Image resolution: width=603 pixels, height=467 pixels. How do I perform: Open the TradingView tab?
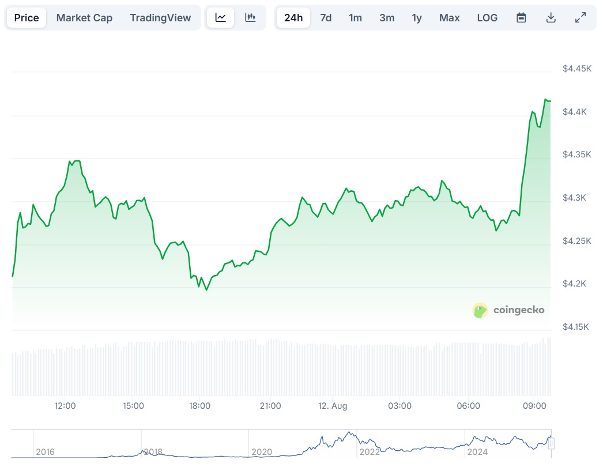(160, 18)
